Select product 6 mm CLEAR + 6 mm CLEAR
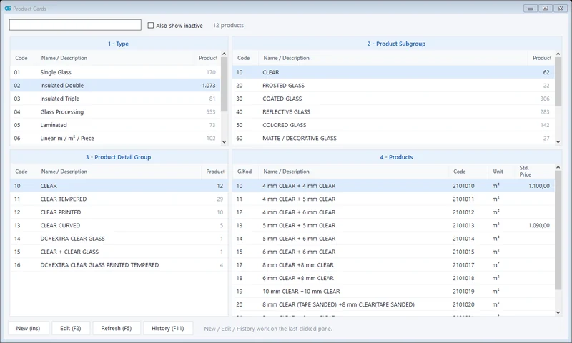This screenshot has width=572, height=343. [x=393, y=252]
